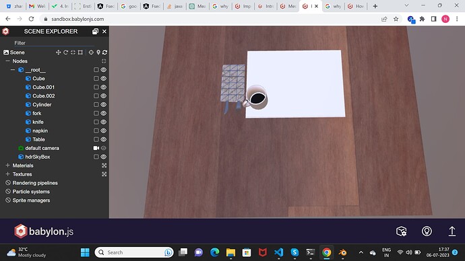Expand the Textures section
The width and height of the screenshot is (465, 261).
[x=7, y=174]
